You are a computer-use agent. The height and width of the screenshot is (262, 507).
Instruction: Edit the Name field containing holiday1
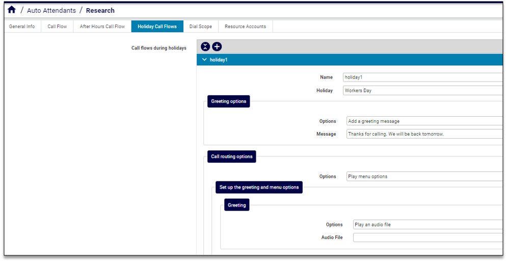pyautogui.click(x=423, y=77)
